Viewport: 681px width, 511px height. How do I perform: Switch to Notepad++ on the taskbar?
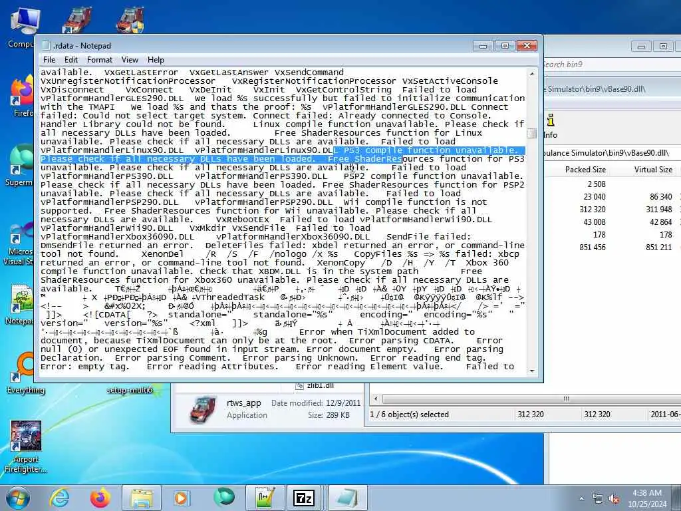click(x=265, y=498)
